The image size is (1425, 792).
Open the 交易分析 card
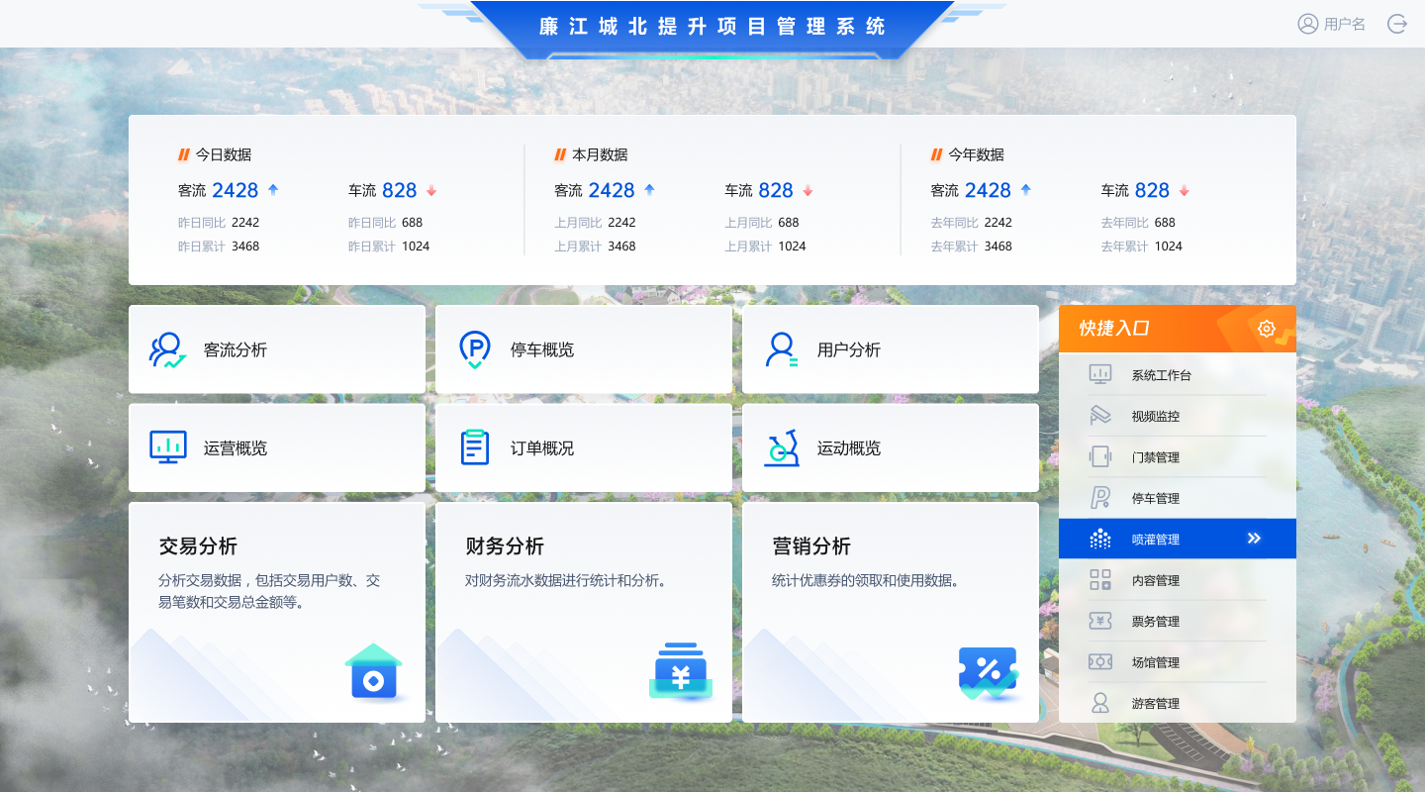pos(277,612)
